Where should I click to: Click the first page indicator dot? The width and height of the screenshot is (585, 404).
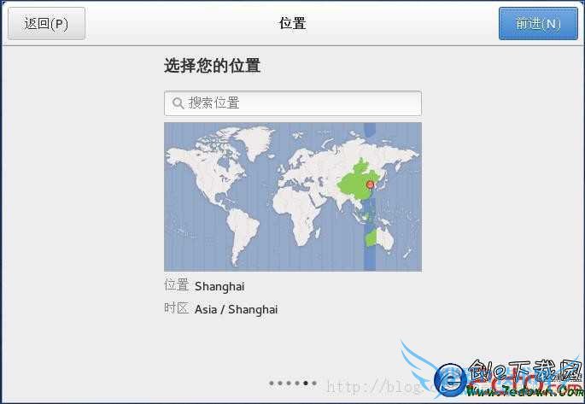(272, 383)
